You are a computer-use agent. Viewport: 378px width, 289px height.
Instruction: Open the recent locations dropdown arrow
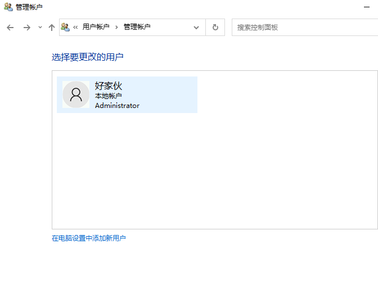[x=40, y=28]
